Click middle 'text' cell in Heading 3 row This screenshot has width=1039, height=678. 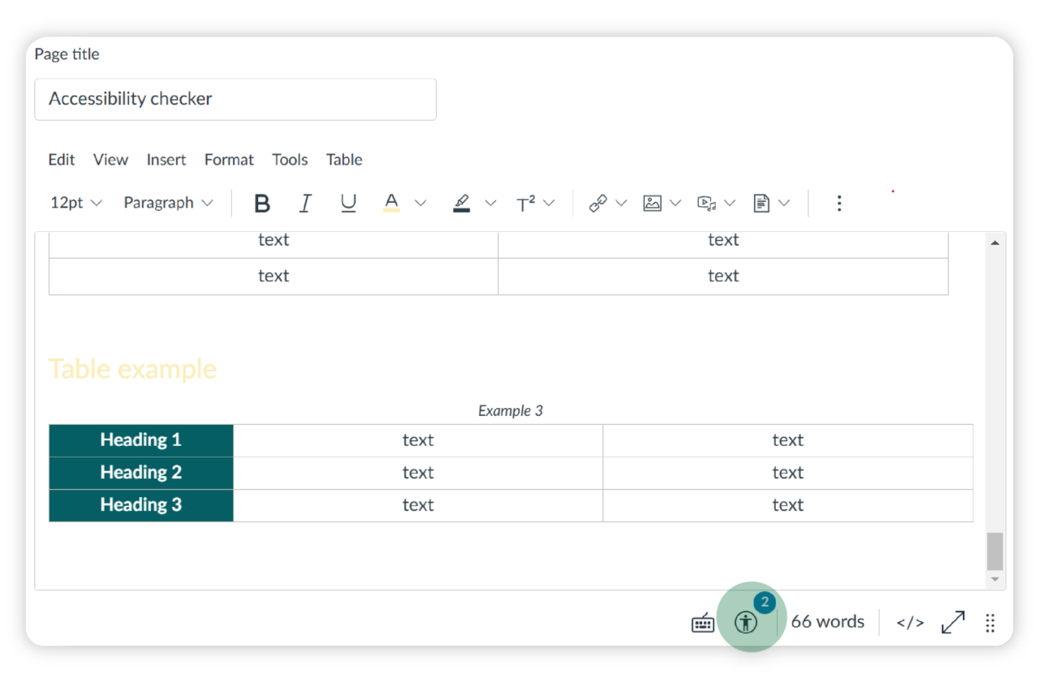pyautogui.click(x=418, y=505)
